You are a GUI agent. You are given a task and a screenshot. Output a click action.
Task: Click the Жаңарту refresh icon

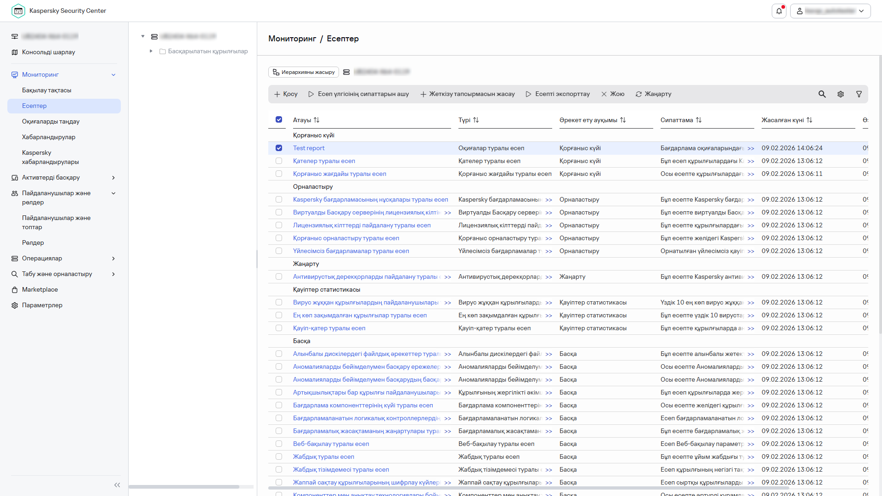(639, 94)
